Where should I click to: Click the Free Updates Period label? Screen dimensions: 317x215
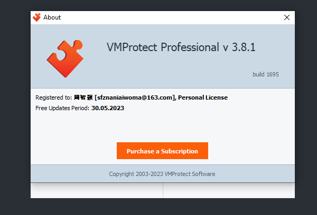coord(62,108)
